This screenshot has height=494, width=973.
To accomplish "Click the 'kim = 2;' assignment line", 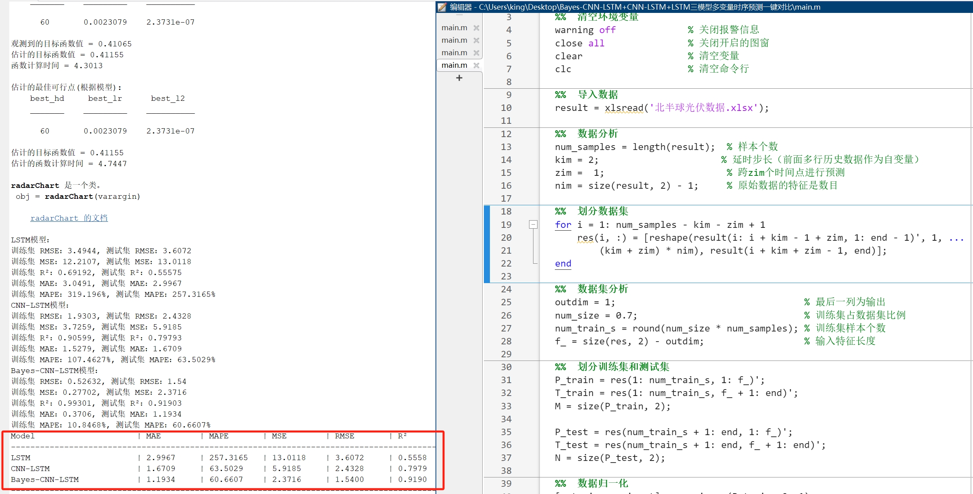I will [x=577, y=160].
